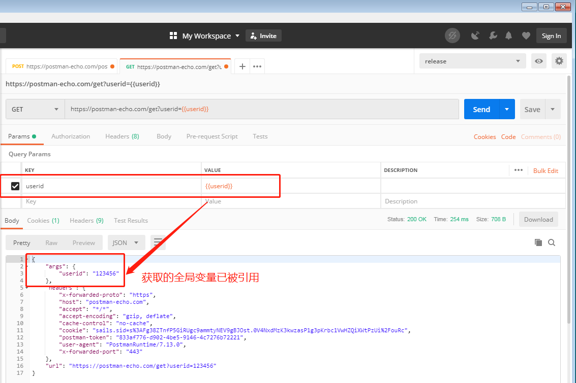
Task: Open params column options ellipsis
Action: coord(519,170)
